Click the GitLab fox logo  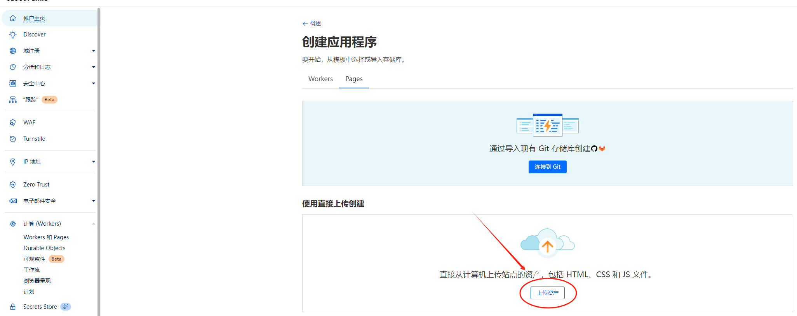pyautogui.click(x=602, y=149)
